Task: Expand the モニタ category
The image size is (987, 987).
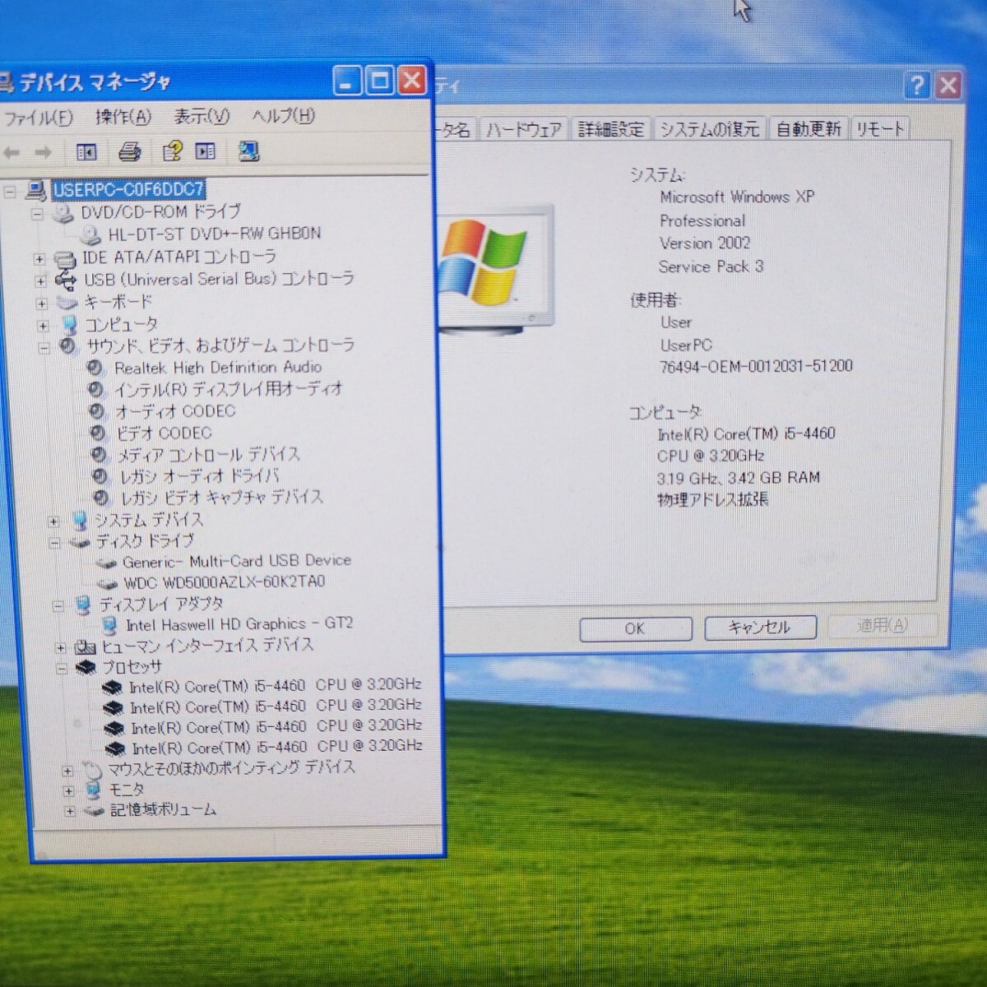Action: point(68,791)
